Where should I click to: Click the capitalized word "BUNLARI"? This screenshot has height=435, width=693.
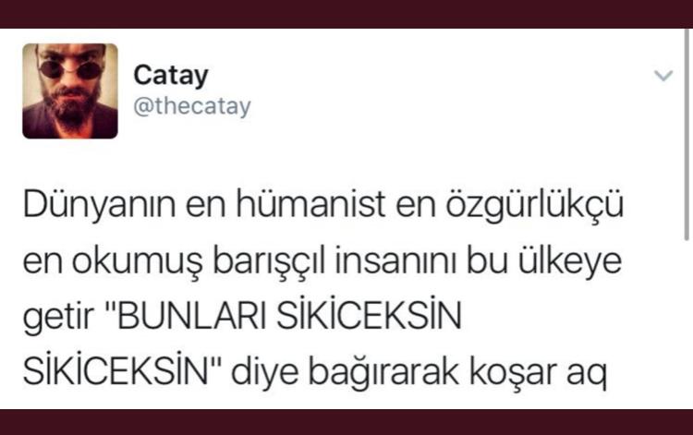(x=192, y=316)
